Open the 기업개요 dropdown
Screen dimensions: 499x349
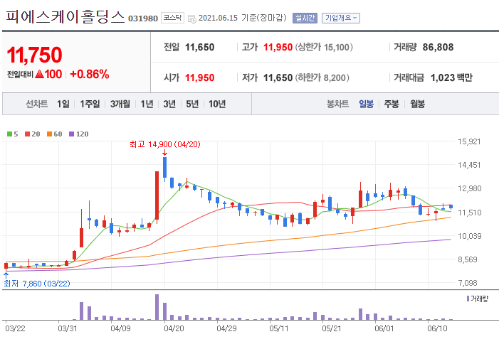pyautogui.click(x=341, y=18)
